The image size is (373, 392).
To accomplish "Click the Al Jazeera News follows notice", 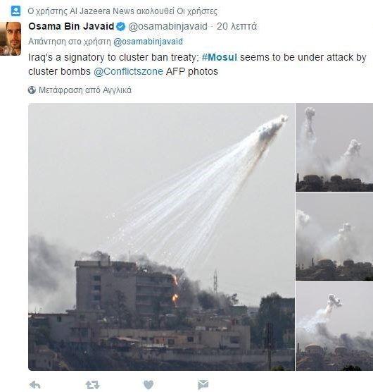I will pyautogui.click(x=122, y=11).
